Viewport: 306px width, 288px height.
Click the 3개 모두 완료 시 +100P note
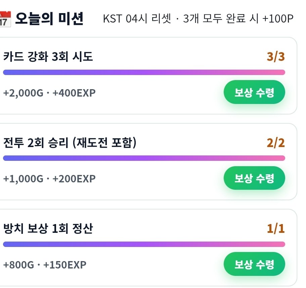coord(238,19)
